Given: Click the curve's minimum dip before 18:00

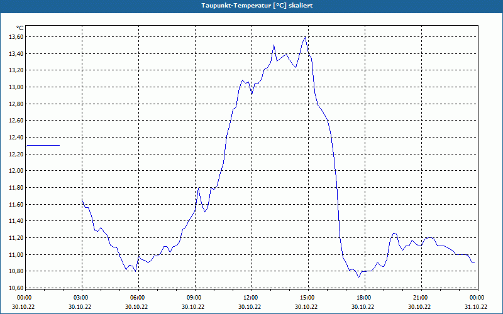Looking at the screenshot, I should pos(359,276).
